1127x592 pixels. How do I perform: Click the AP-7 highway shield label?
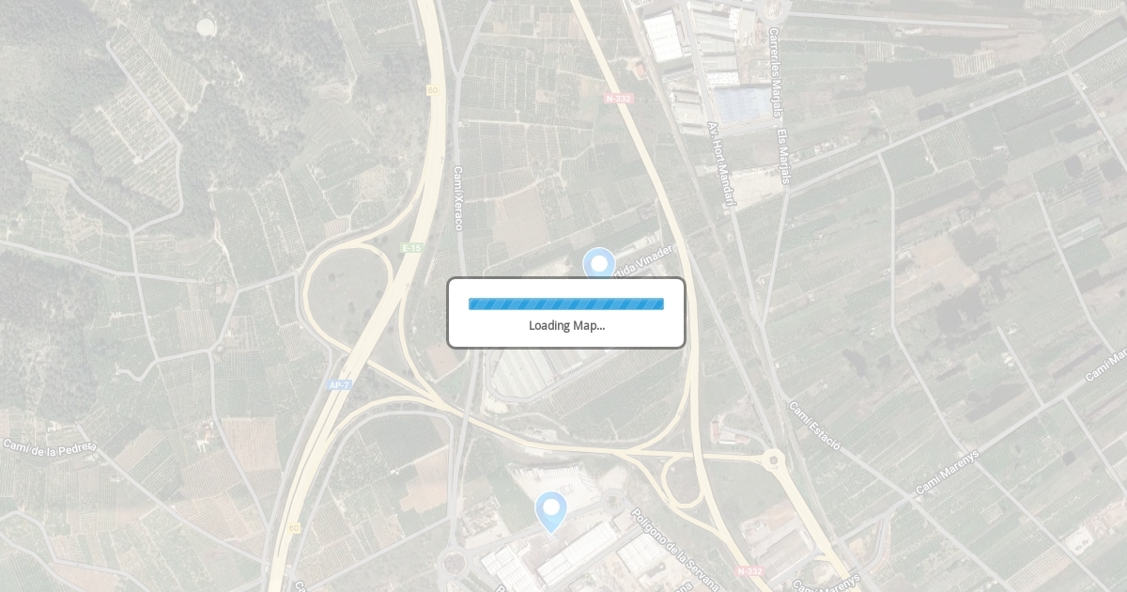point(339,385)
